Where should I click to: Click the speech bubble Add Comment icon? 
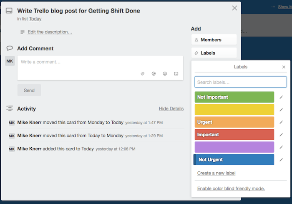(10, 48)
